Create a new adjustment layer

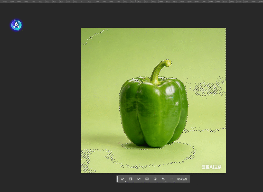(x=155, y=179)
